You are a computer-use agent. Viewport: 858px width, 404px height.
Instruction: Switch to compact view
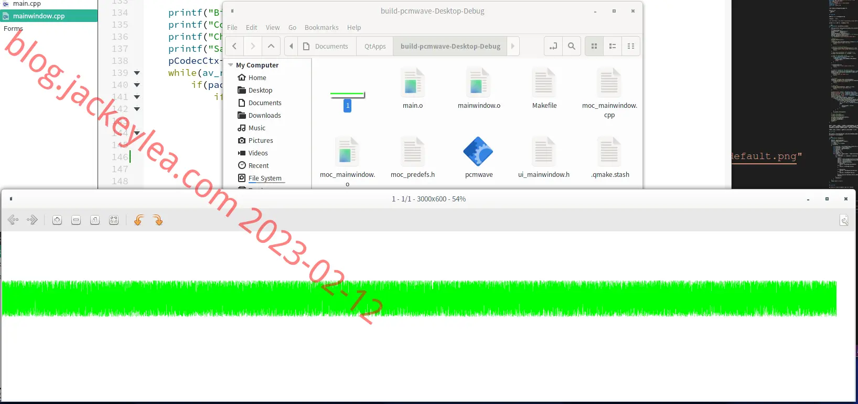point(631,46)
